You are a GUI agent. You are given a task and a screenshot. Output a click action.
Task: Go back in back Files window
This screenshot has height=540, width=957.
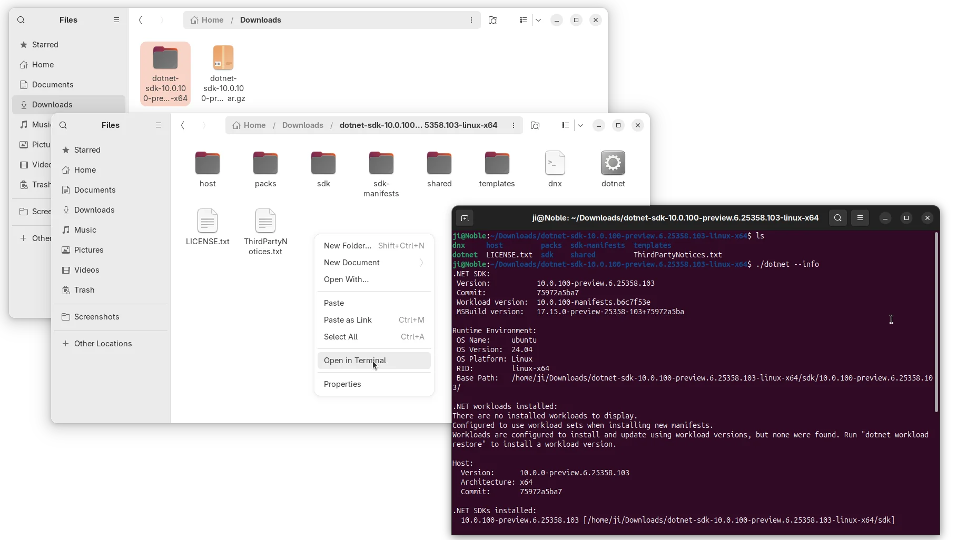(141, 20)
